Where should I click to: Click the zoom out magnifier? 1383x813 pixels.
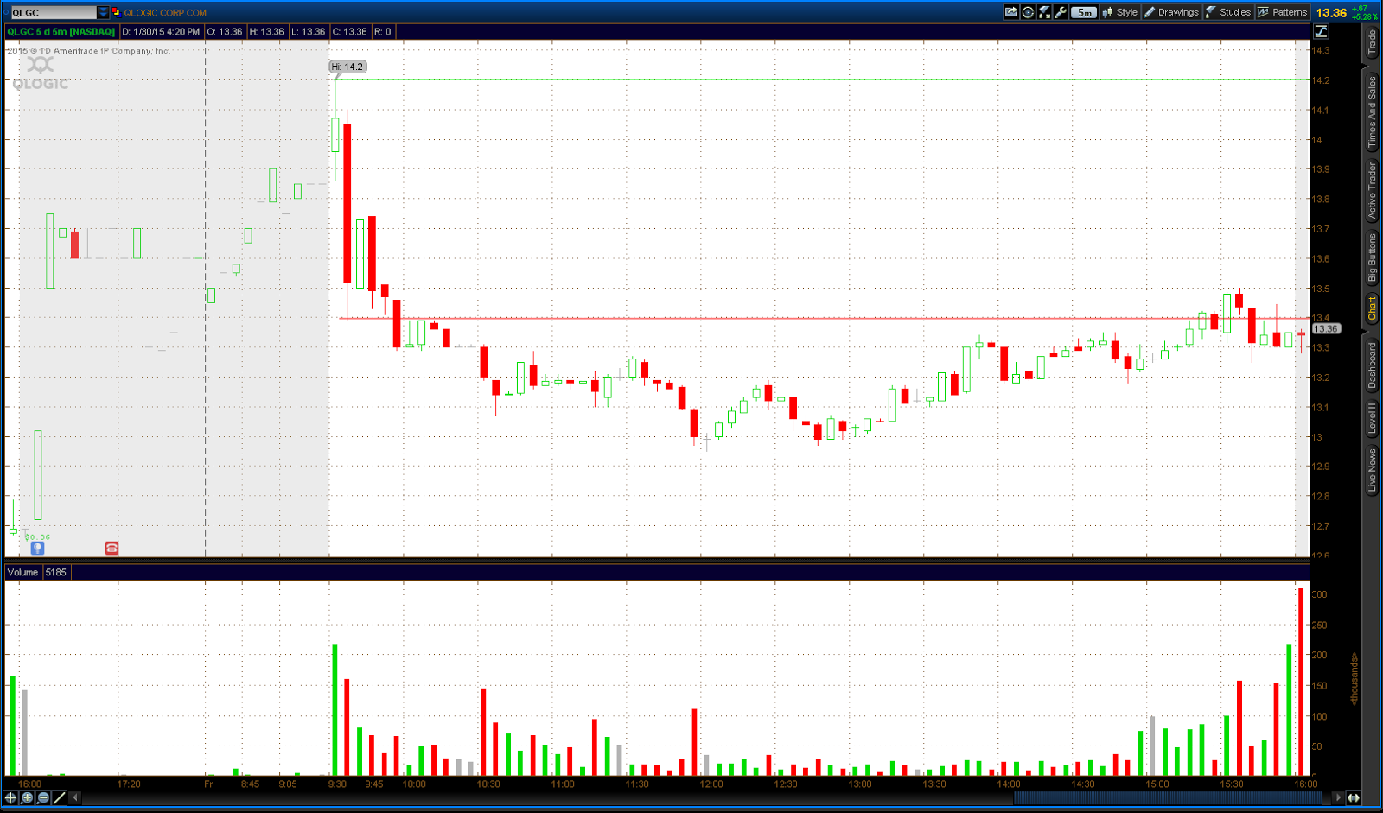43,797
